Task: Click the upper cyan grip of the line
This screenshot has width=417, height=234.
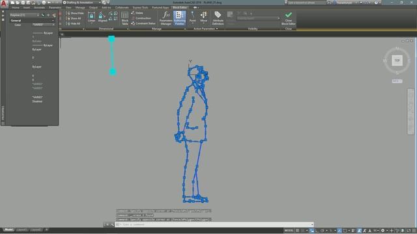Action: pyautogui.click(x=111, y=39)
